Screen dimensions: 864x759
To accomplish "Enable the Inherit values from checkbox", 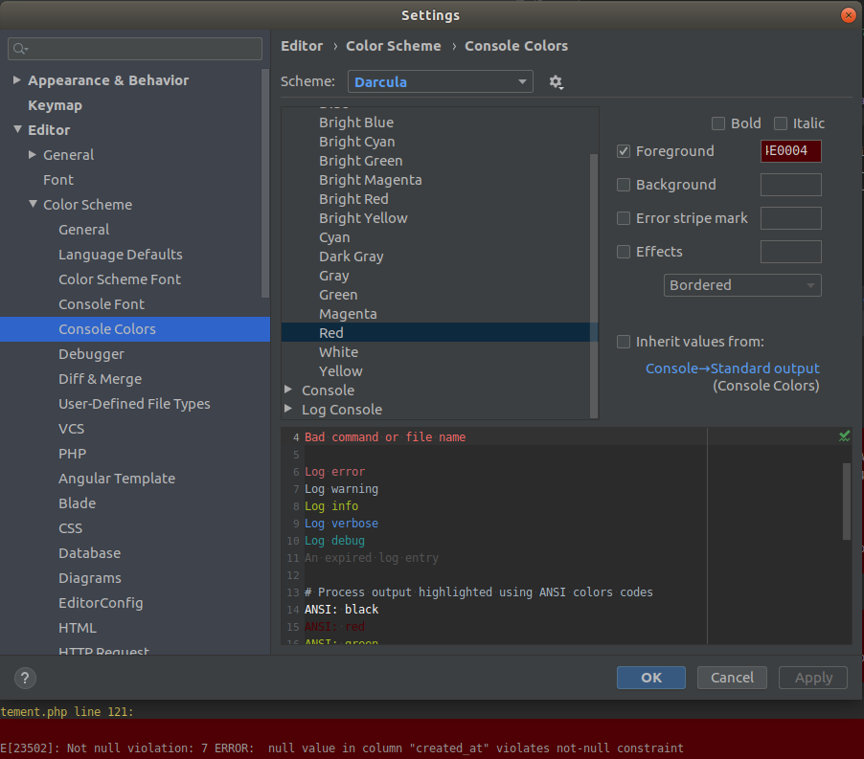I will (x=624, y=341).
